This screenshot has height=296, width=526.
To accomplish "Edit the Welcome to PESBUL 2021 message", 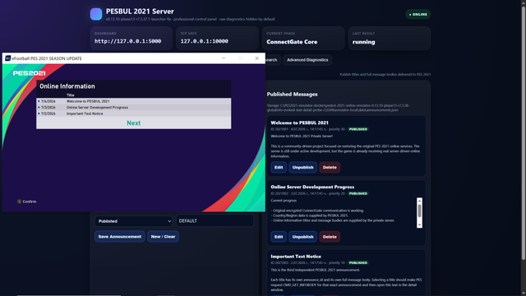I will click(279, 167).
